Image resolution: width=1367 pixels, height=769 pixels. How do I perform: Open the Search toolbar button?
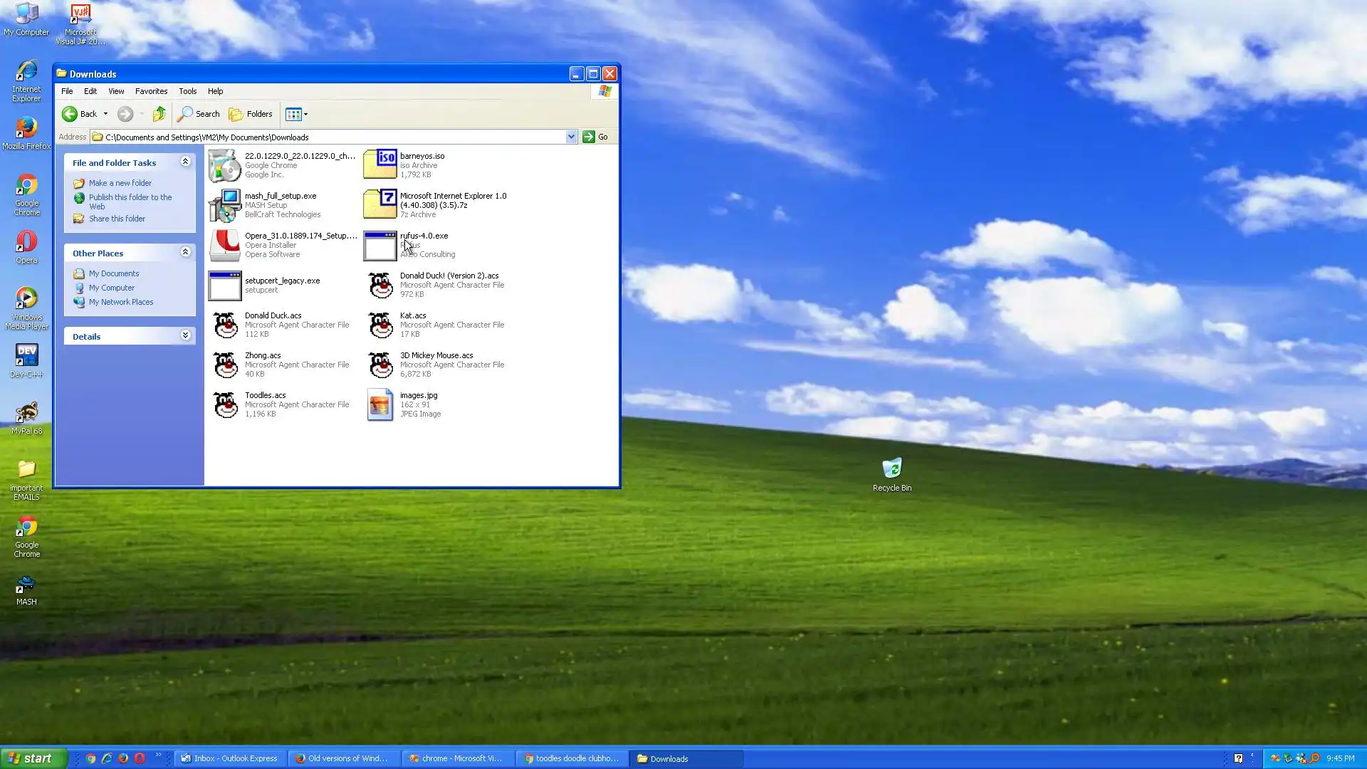pyautogui.click(x=199, y=114)
